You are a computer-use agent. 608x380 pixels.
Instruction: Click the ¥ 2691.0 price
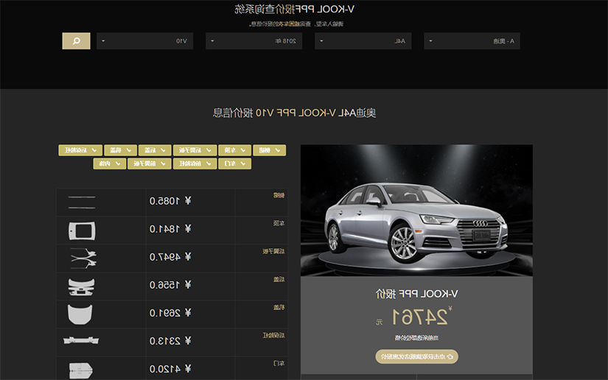(x=170, y=312)
